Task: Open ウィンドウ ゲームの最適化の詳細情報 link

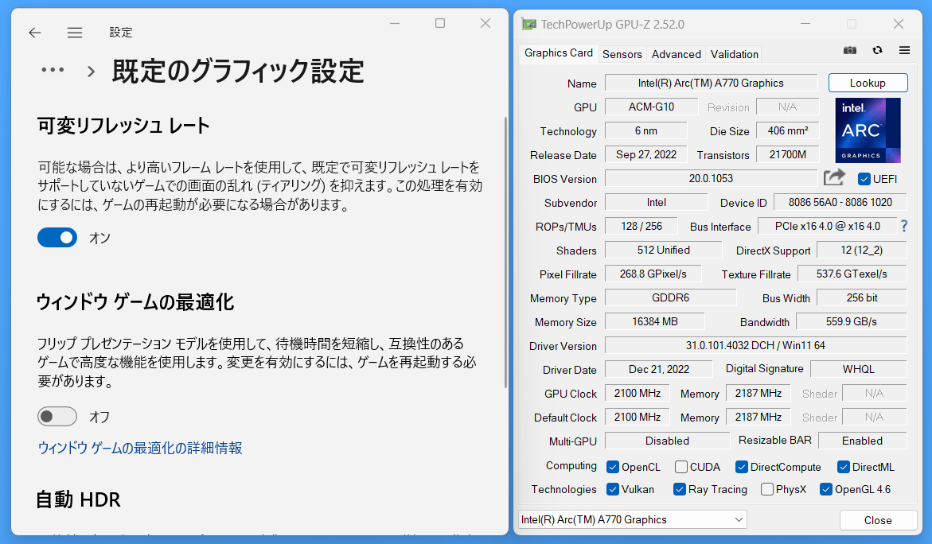Action: click(x=140, y=448)
